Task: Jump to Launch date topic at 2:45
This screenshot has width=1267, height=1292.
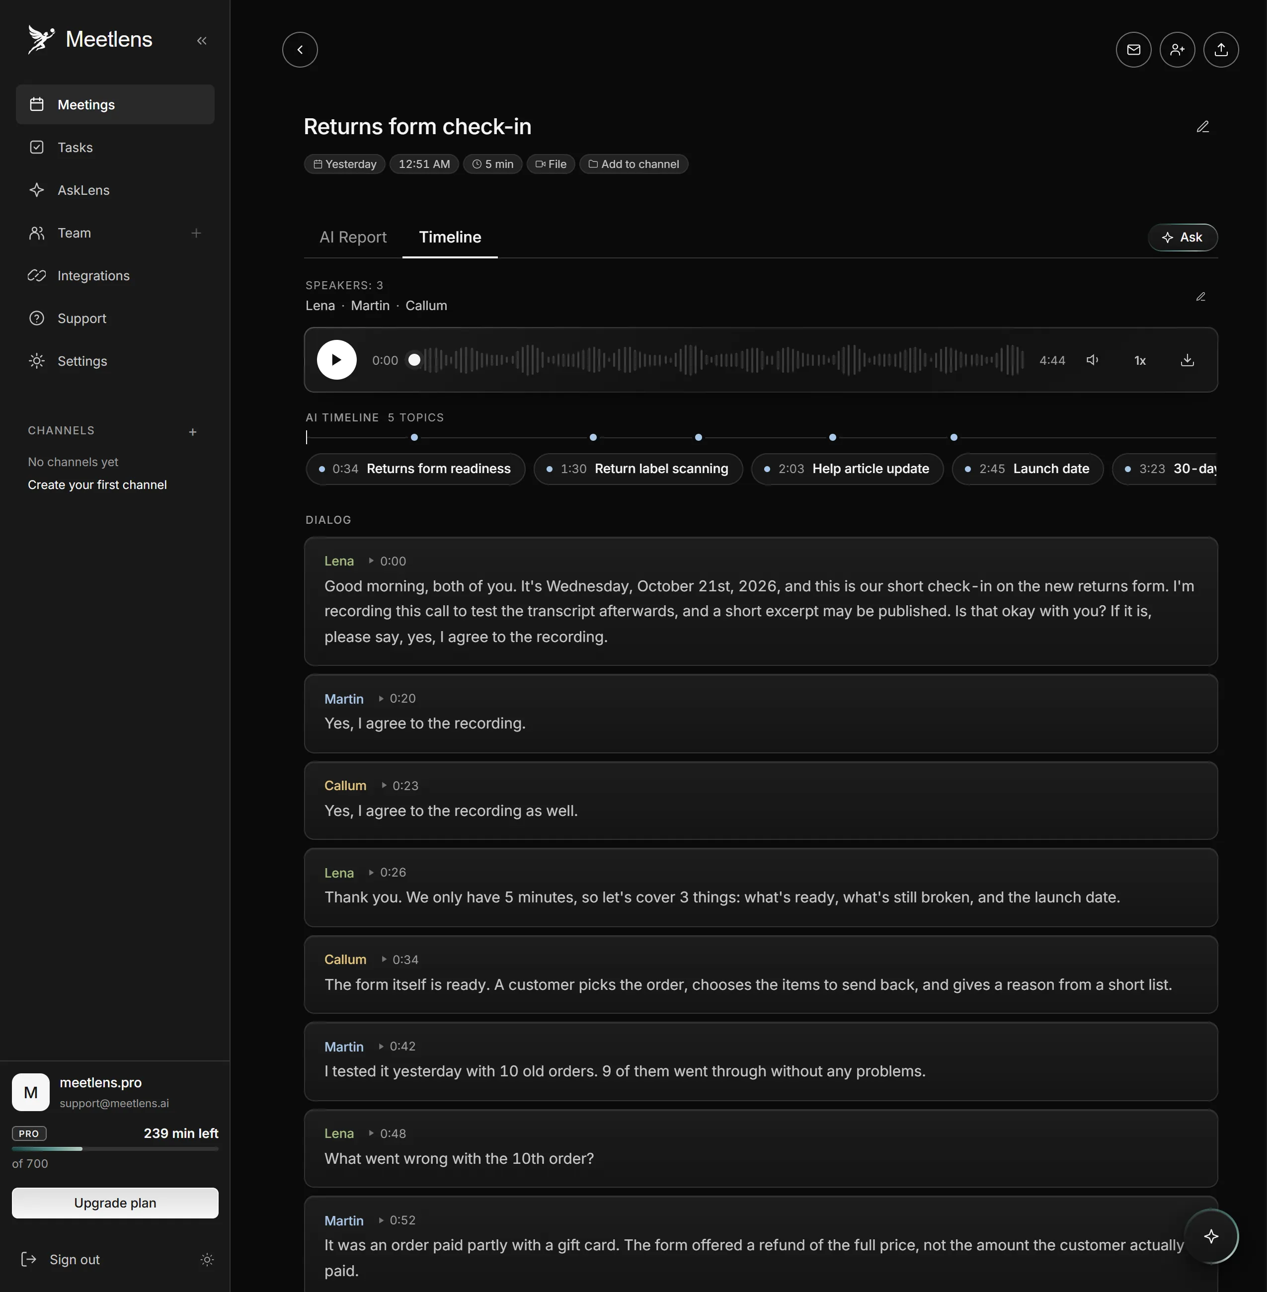Action: point(1028,469)
